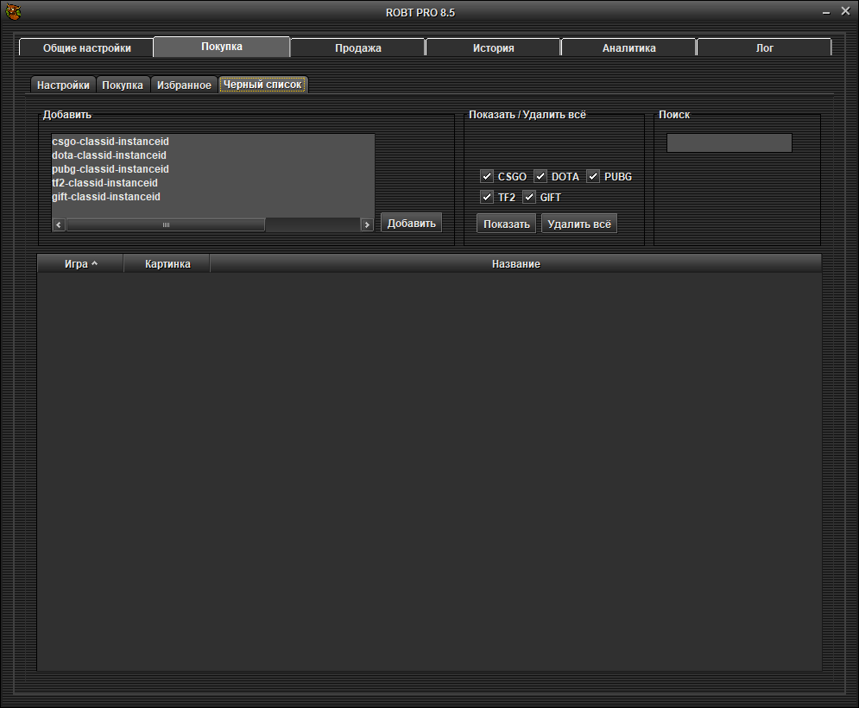Switch to the Избранное sub-tab
The height and width of the screenshot is (708, 859).
pos(184,85)
